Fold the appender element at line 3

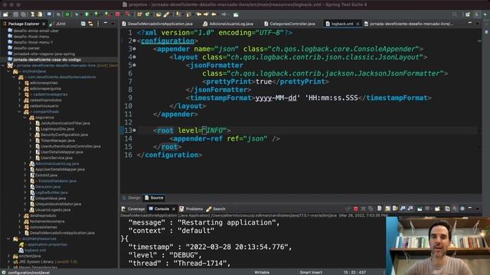click(135, 49)
